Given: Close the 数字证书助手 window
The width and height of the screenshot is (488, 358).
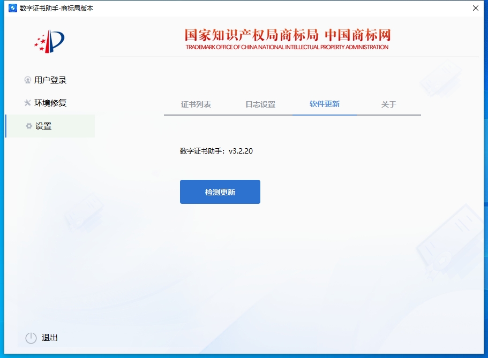Looking at the screenshot, I should (x=476, y=8).
